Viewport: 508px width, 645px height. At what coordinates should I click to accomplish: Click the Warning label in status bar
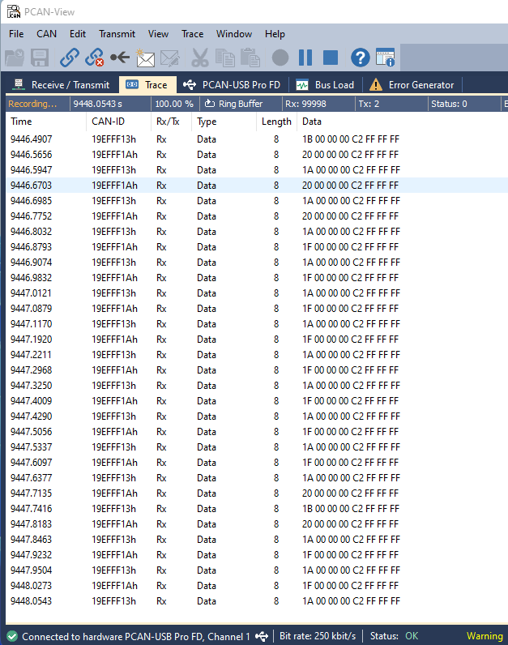[485, 636]
